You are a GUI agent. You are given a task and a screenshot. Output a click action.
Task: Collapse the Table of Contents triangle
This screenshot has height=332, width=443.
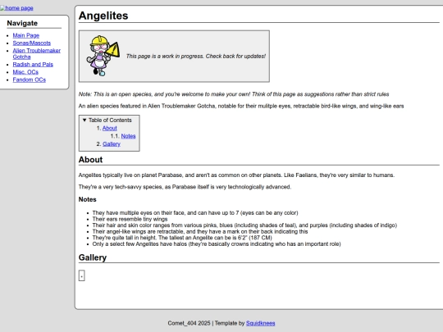tap(84, 120)
